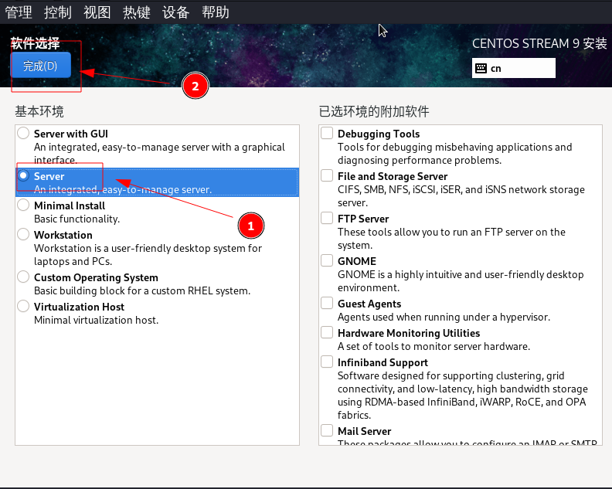Click 'Virtualization Host' title text

[x=80, y=307]
